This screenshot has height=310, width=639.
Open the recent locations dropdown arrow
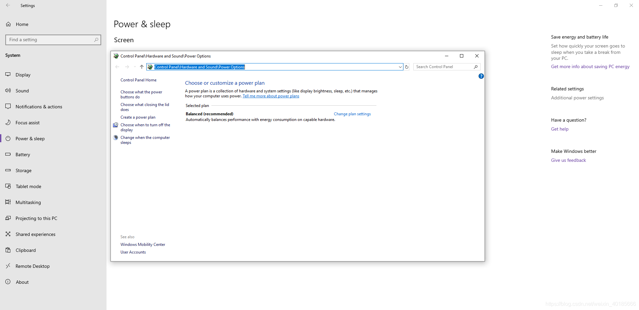click(135, 67)
